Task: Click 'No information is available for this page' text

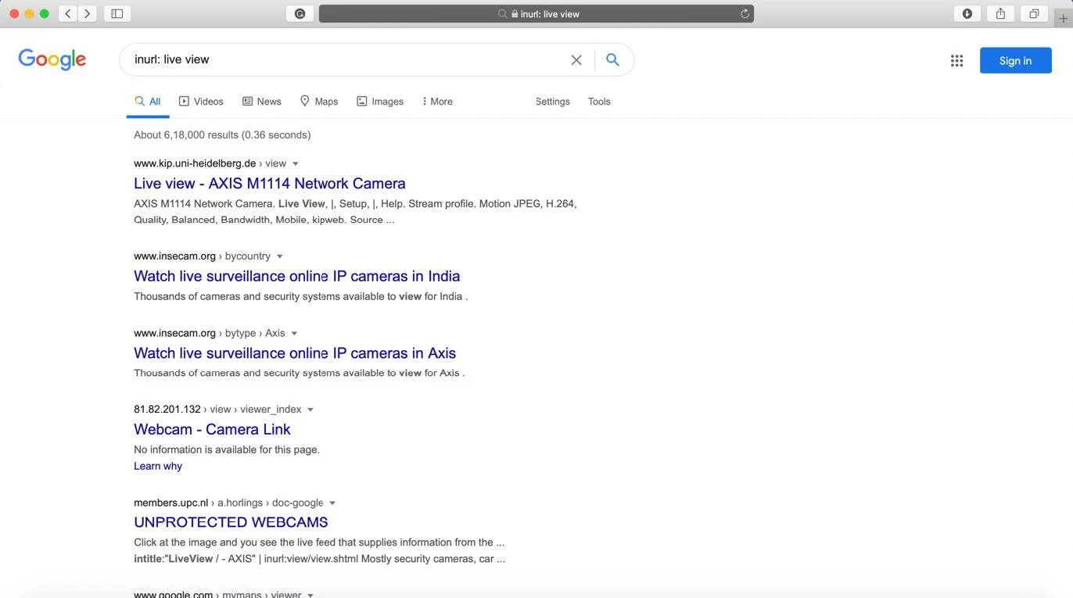Action: (x=227, y=449)
